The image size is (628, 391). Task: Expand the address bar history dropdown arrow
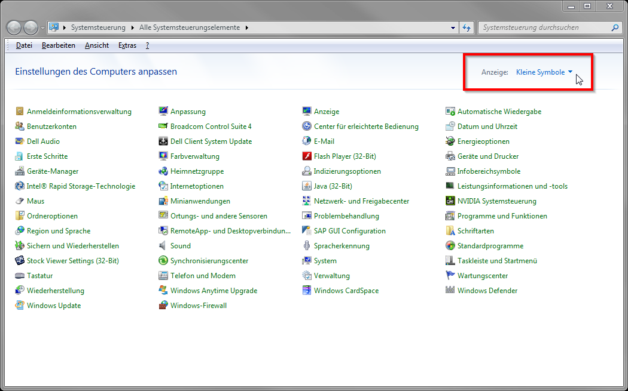(453, 27)
